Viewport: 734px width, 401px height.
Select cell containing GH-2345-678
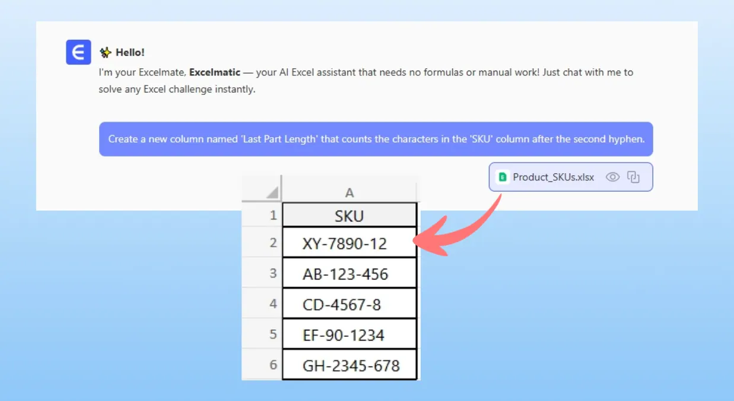coord(349,365)
